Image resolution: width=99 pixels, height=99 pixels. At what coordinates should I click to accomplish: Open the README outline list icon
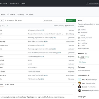(x=73, y=84)
